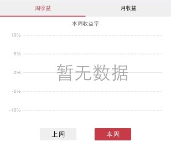
Task: Click the 无 character in the placeholder
Action: [x=83, y=73]
